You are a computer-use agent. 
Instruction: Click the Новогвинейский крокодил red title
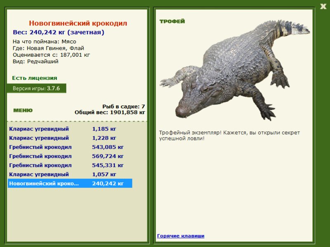point(78,23)
